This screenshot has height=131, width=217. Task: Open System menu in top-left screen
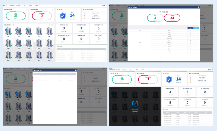pyautogui.click(x=37, y=5)
